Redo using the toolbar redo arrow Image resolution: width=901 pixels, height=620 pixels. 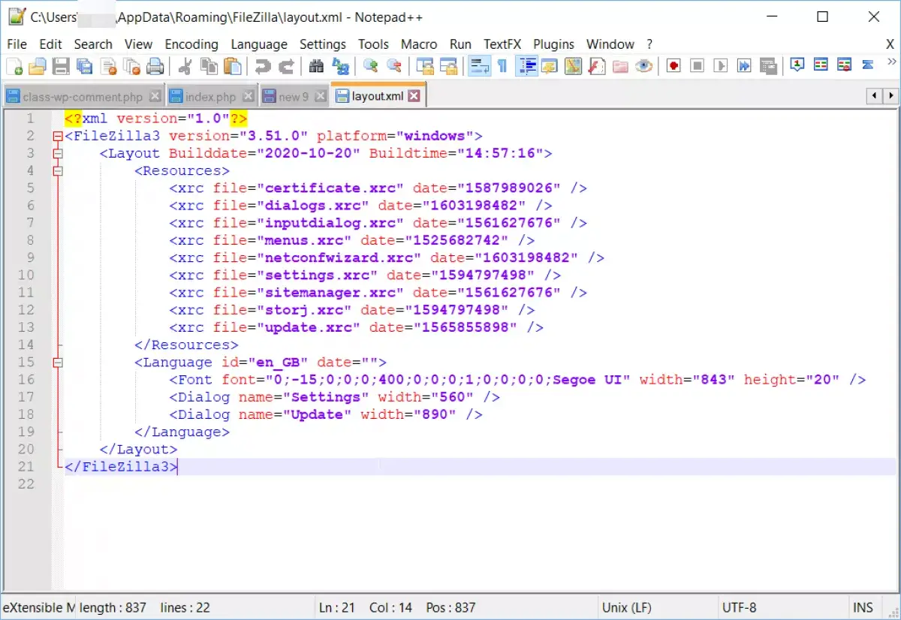[x=286, y=66]
